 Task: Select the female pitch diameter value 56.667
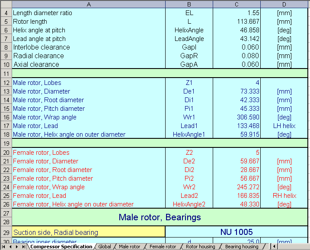(236, 178)
